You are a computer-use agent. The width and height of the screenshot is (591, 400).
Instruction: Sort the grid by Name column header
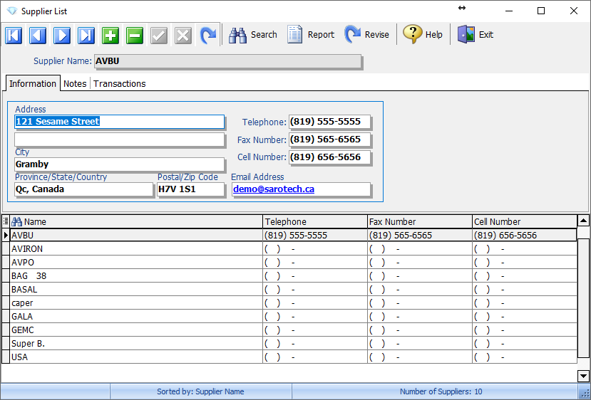135,221
